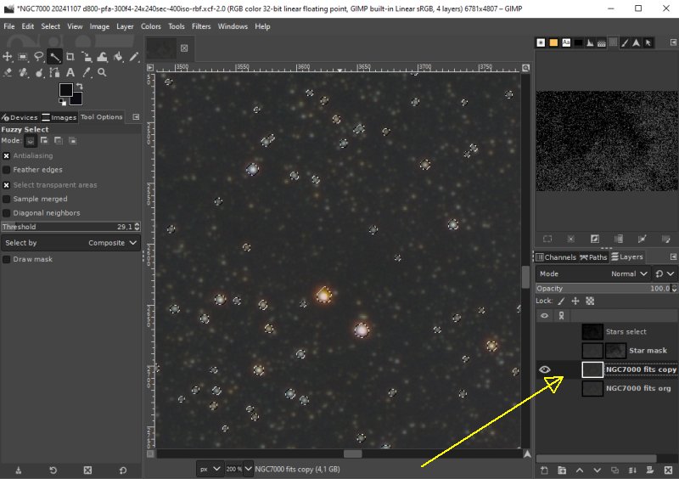Select the Heal tool
This screenshot has width=679, height=479.
pos(23,72)
